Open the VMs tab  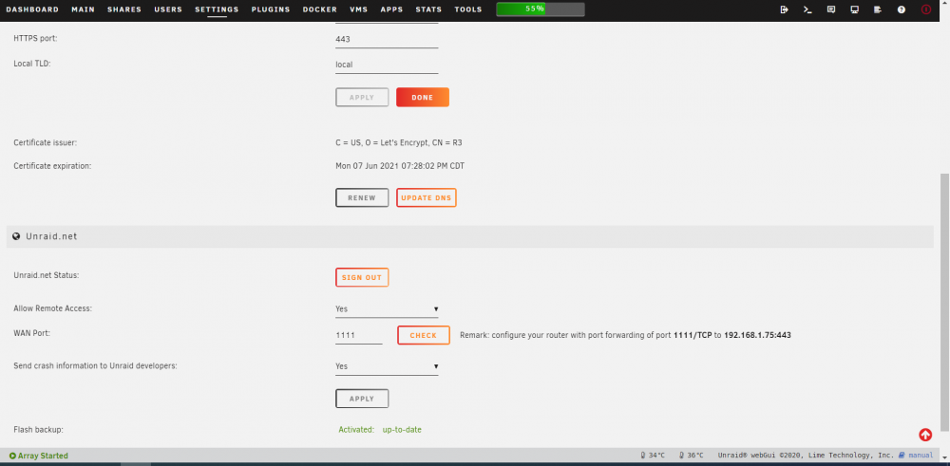(x=359, y=9)
